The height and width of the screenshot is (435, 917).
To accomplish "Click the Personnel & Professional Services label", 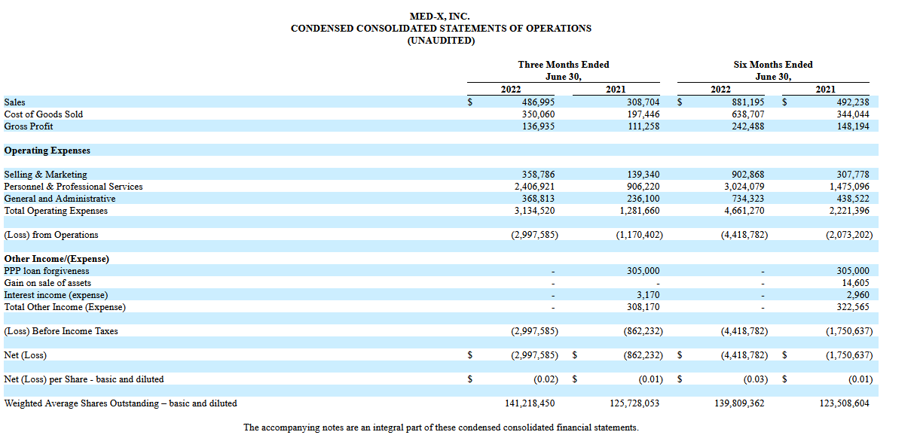I will pos(73,187).
